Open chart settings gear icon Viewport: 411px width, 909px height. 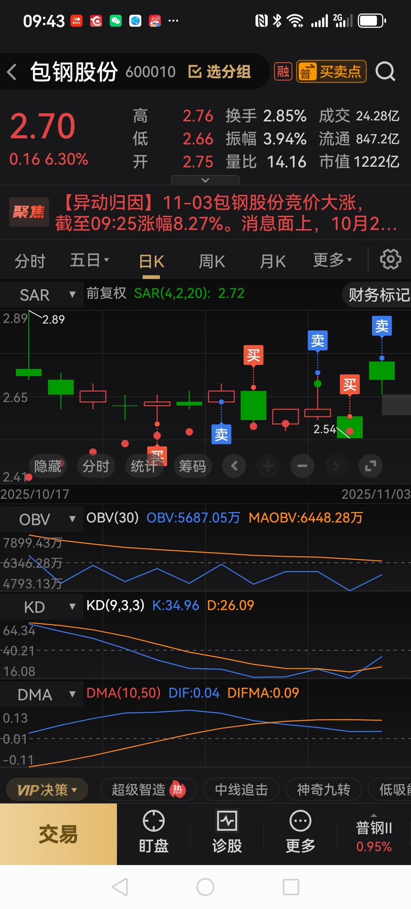390,259
